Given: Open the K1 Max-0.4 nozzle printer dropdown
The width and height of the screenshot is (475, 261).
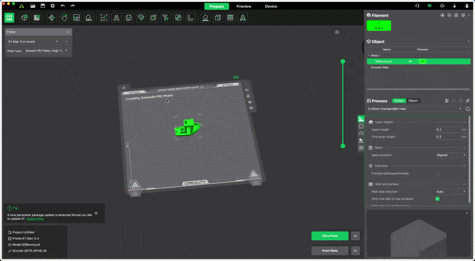Looking at the screenshot, I should (33, 42).
